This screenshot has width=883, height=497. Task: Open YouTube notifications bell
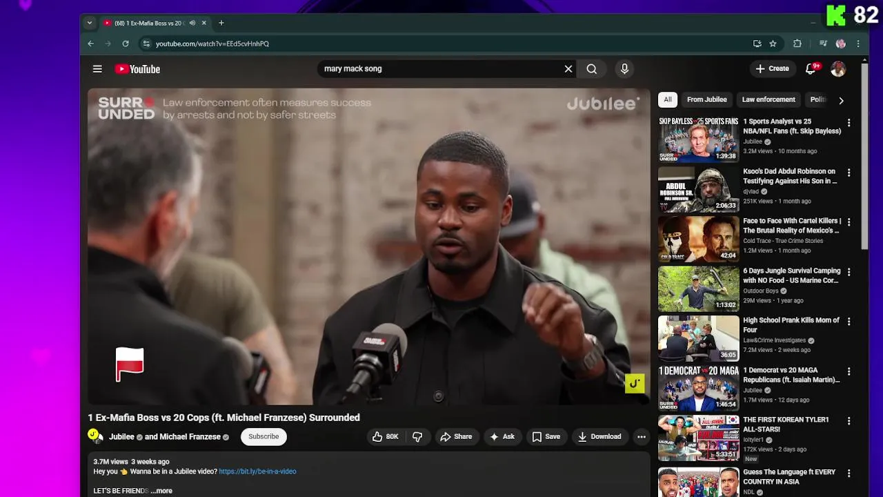tap(811, 69)
